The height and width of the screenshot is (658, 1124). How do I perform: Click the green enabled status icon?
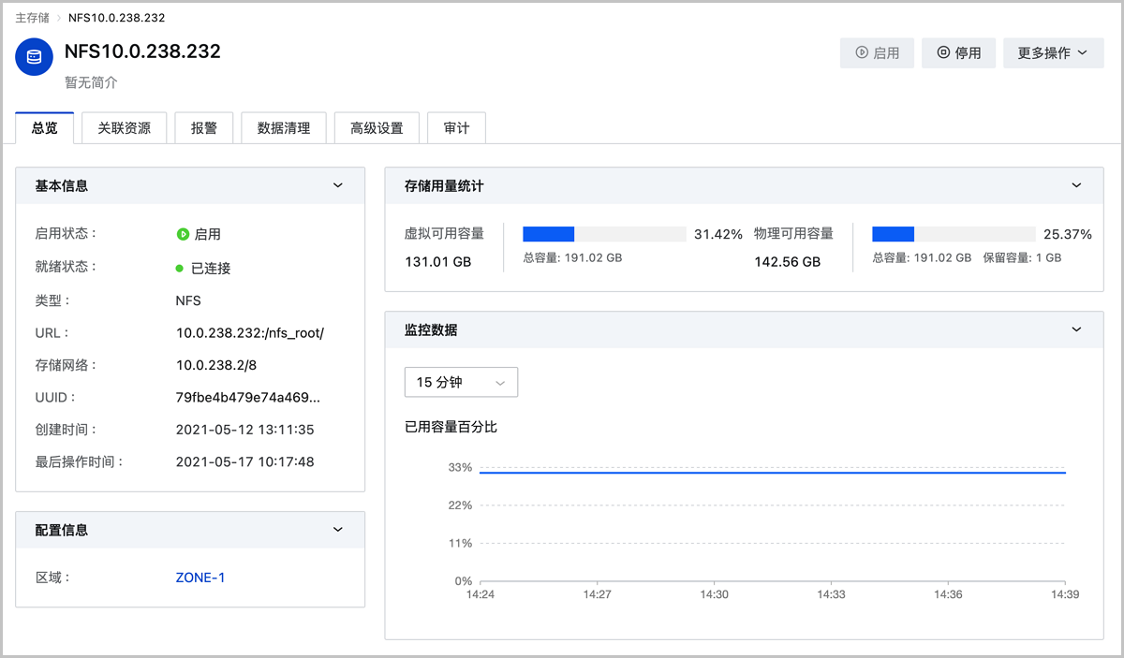coord(183,234)
